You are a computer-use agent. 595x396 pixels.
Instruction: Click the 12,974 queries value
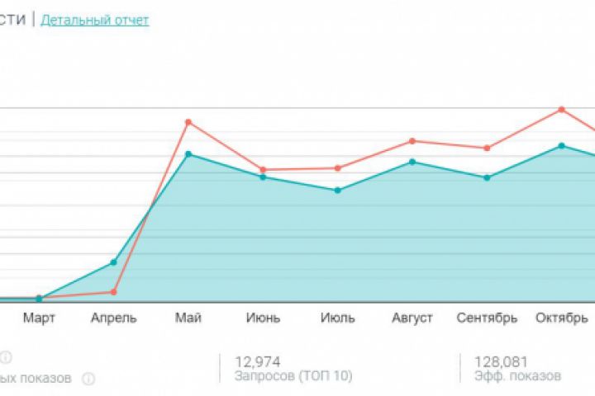tap(258, 361)
